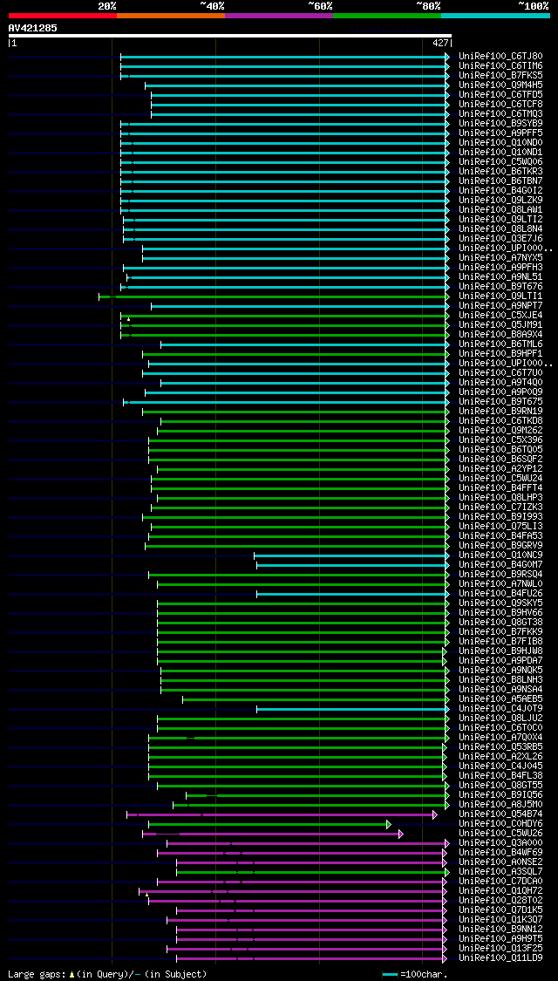Open the UniRef100_B7FKS5 hit label
This screenshot has height=981, width=558.
click(x=500, y=75)
